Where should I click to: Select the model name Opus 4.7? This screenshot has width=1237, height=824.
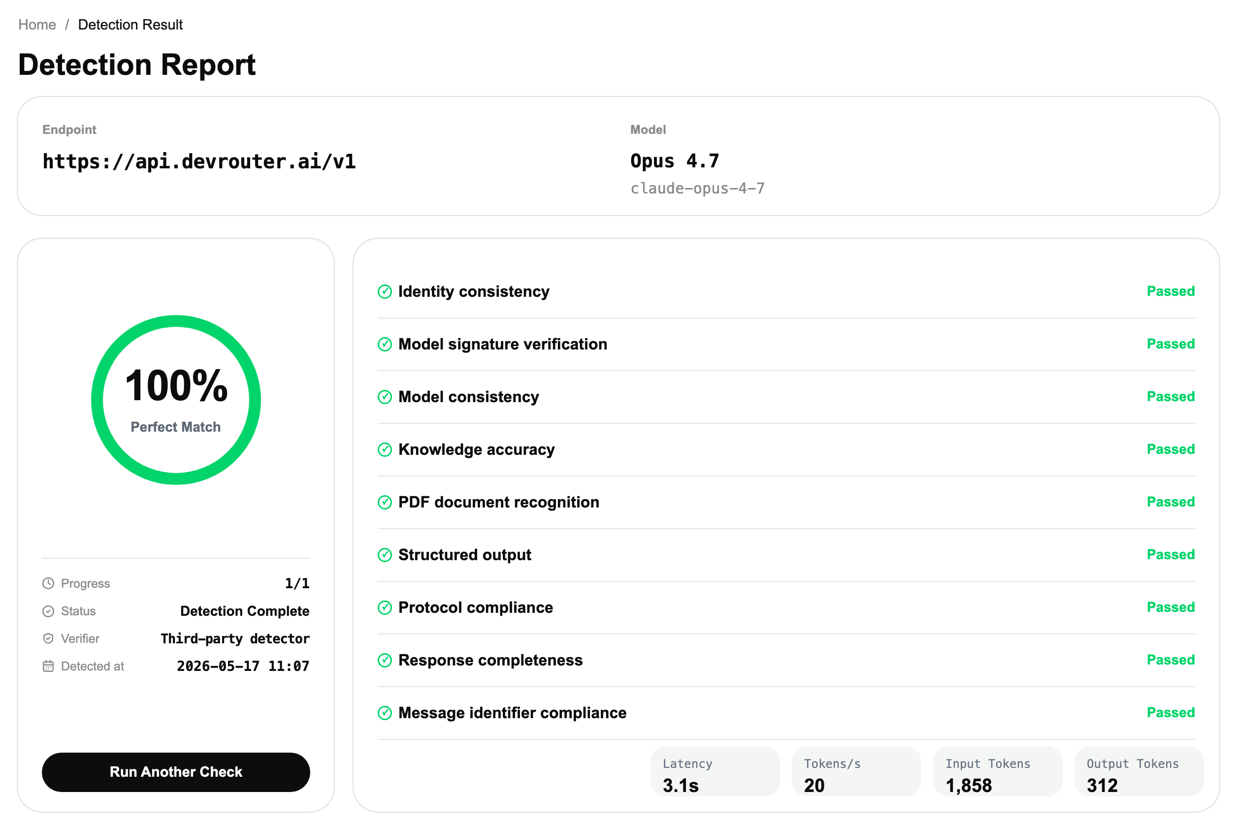click(x=675, y=161)
